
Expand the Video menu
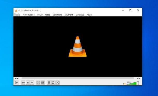click(x=48, y=15)
